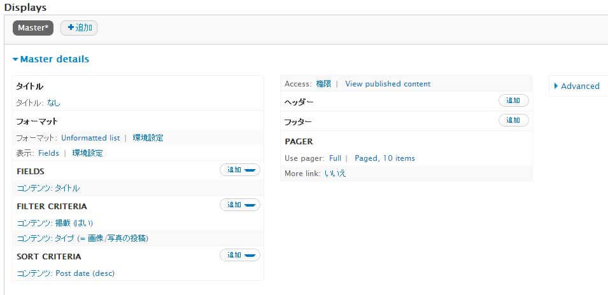The height and width of the screenshot is (295, 608).
Task: Open the FILTER CRITERIA 追加 dropdown arrow
Action: [251, 205]
